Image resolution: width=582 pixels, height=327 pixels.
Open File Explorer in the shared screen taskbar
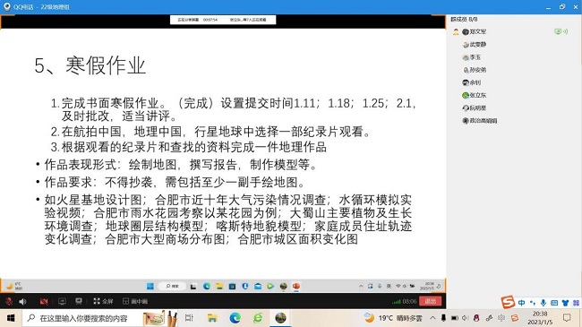(219, 286)
